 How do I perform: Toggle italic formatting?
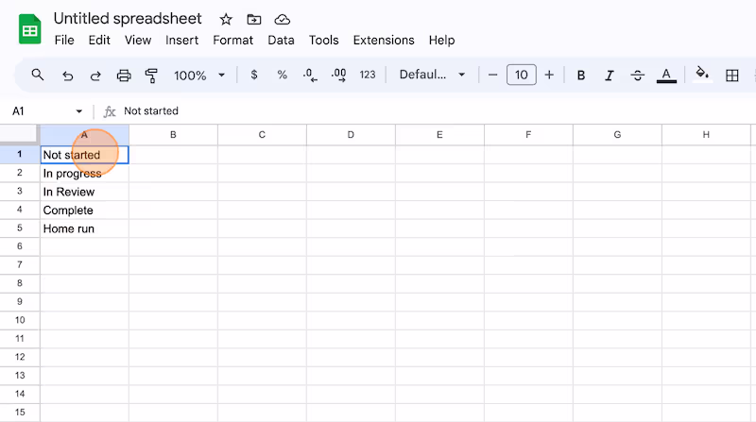[x=610, y=76]
